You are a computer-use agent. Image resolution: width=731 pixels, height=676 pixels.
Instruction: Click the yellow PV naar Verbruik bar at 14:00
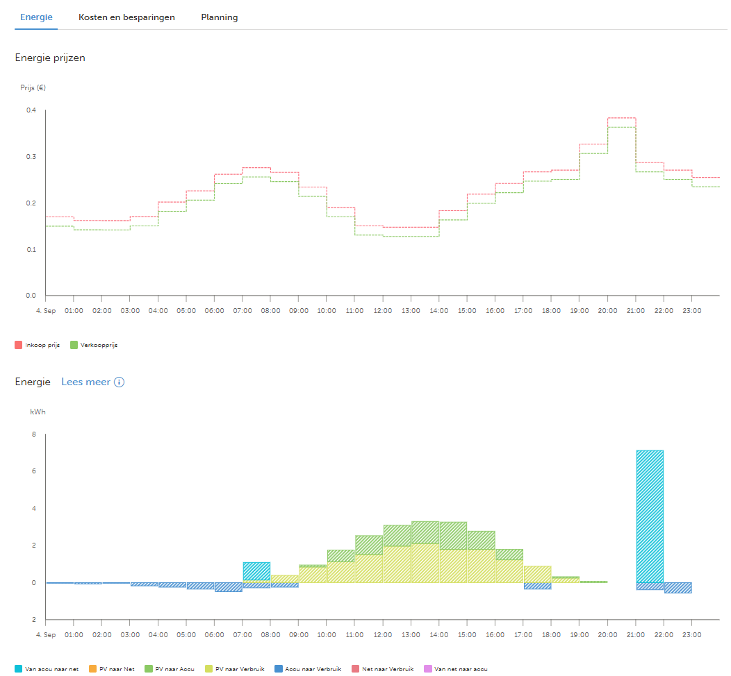[453, 566]
